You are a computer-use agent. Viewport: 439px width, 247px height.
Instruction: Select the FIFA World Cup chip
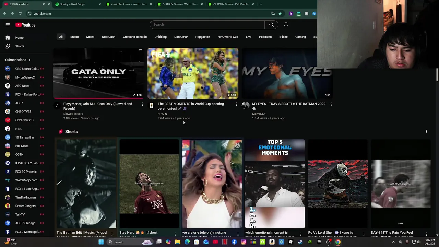[x=228, y=37]
